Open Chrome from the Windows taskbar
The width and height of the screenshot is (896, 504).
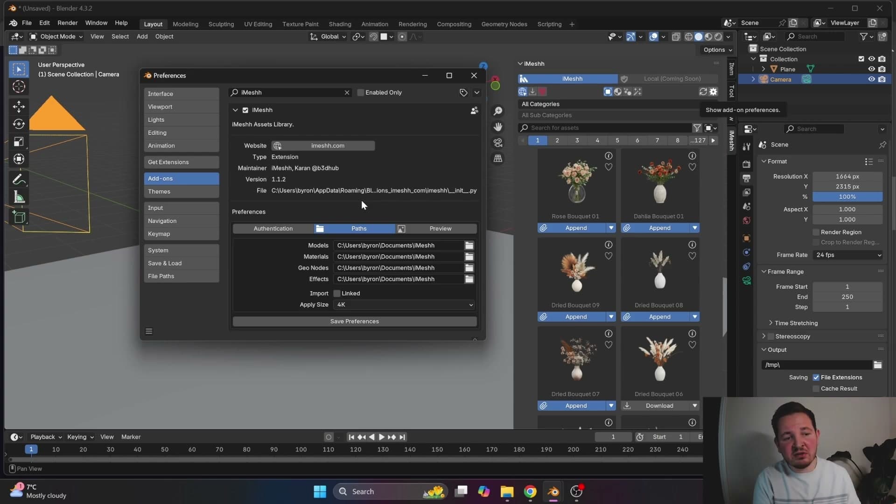[x=530, y=491]
